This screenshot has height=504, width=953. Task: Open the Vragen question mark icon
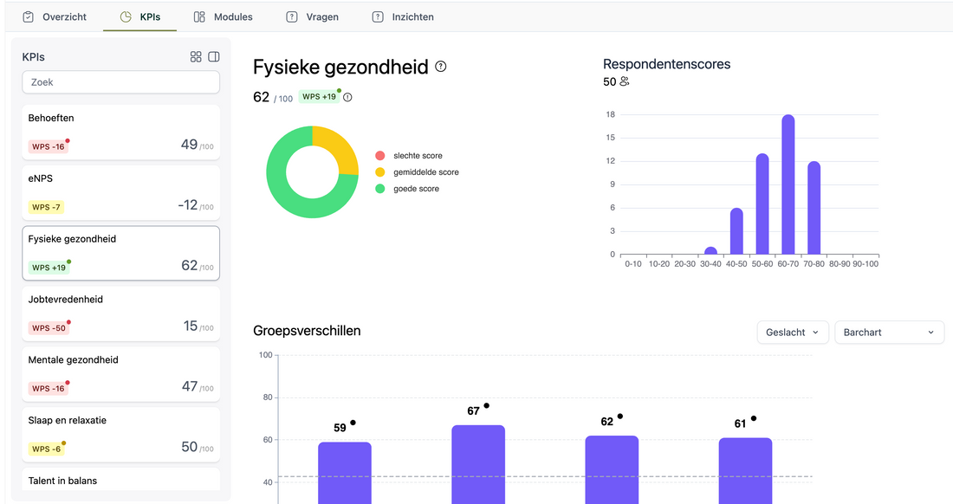(295, 16)
